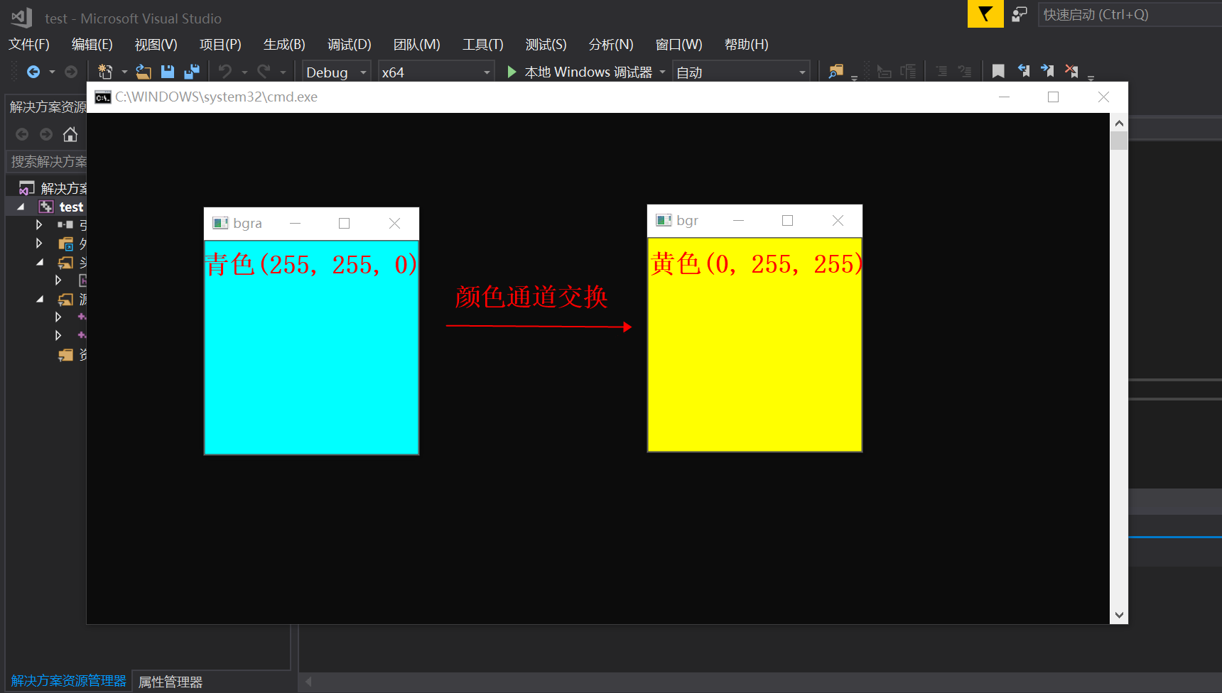Viewport: 1222px width, 693px height.
Task: Click the Visual Studio logo icon
Action: click(x=21, y=17)
